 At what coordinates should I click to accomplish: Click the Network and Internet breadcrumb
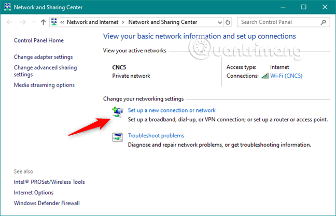tap(93, 22)
